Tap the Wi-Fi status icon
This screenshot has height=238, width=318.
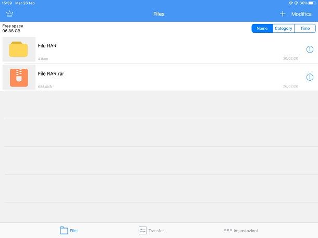click(x=290, y=3)
